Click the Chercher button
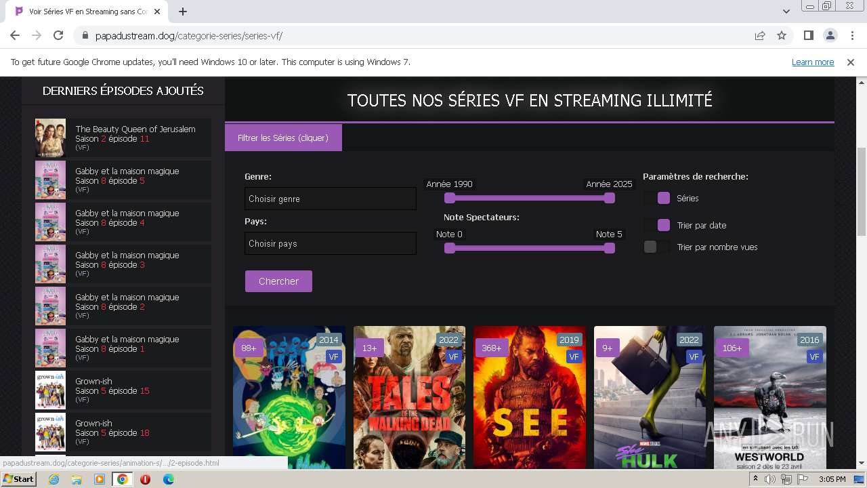 coord(278,281)
